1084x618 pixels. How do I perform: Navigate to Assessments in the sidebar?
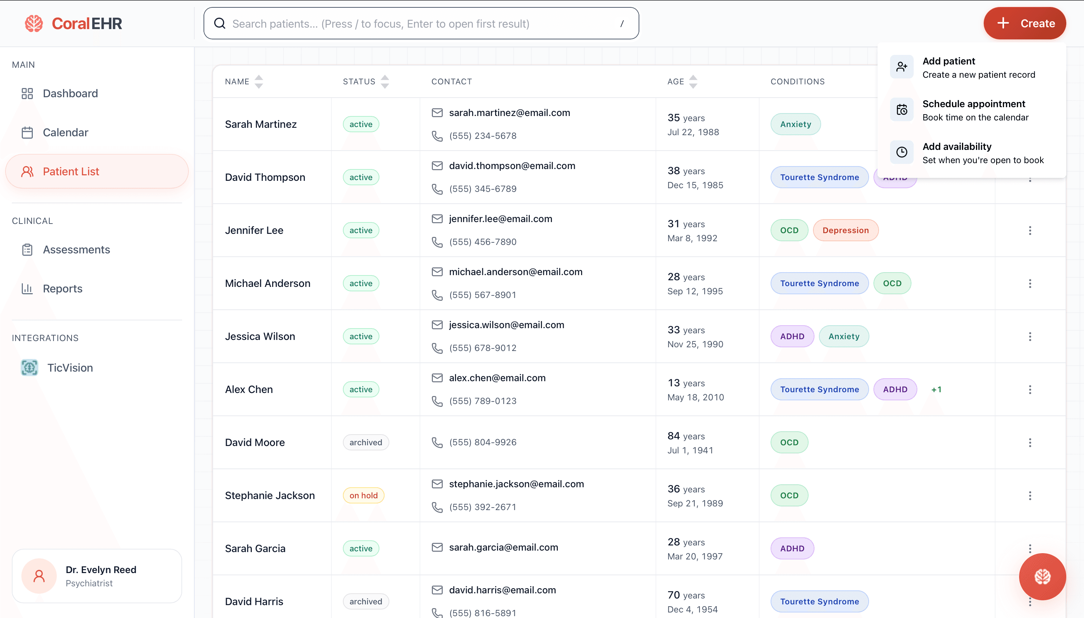(76, 250)
